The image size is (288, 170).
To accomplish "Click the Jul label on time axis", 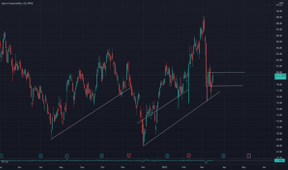I will click(40, 167).
